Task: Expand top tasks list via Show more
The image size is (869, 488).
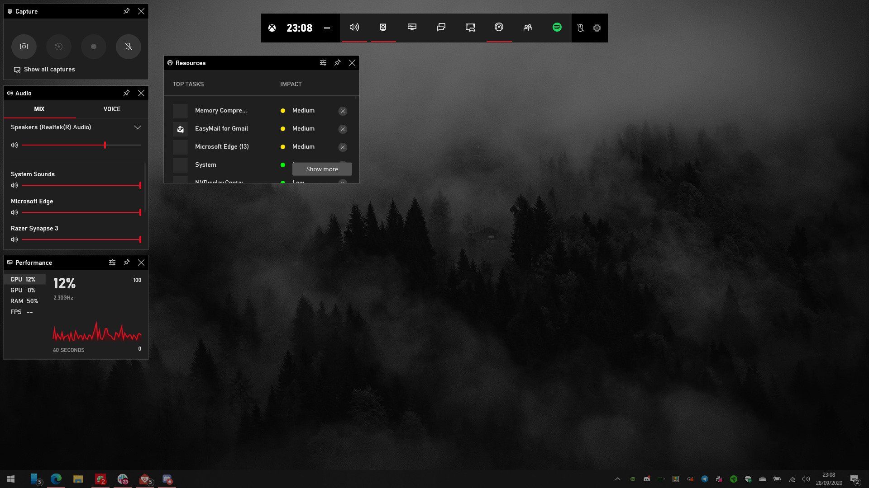Action: 322,169
